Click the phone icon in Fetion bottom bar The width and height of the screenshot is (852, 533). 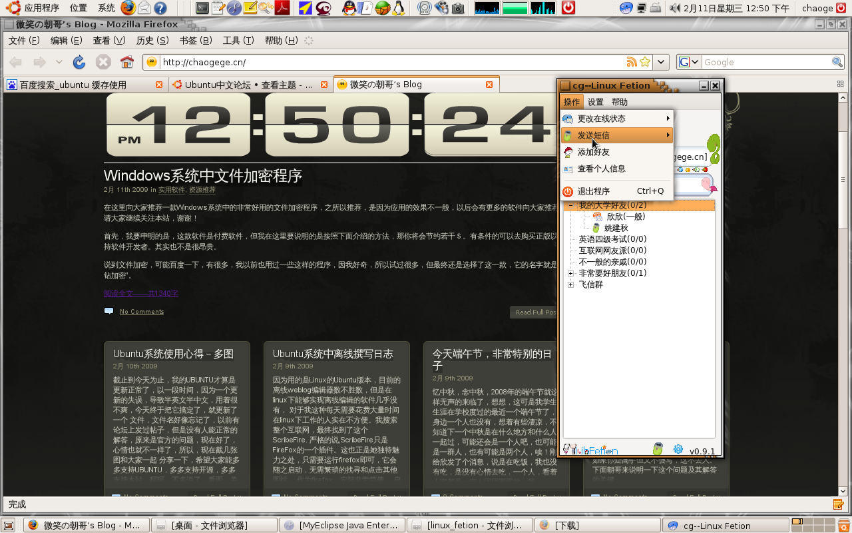point(657,449)
